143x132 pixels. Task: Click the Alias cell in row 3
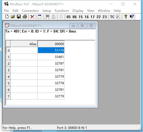pos(24,70)
